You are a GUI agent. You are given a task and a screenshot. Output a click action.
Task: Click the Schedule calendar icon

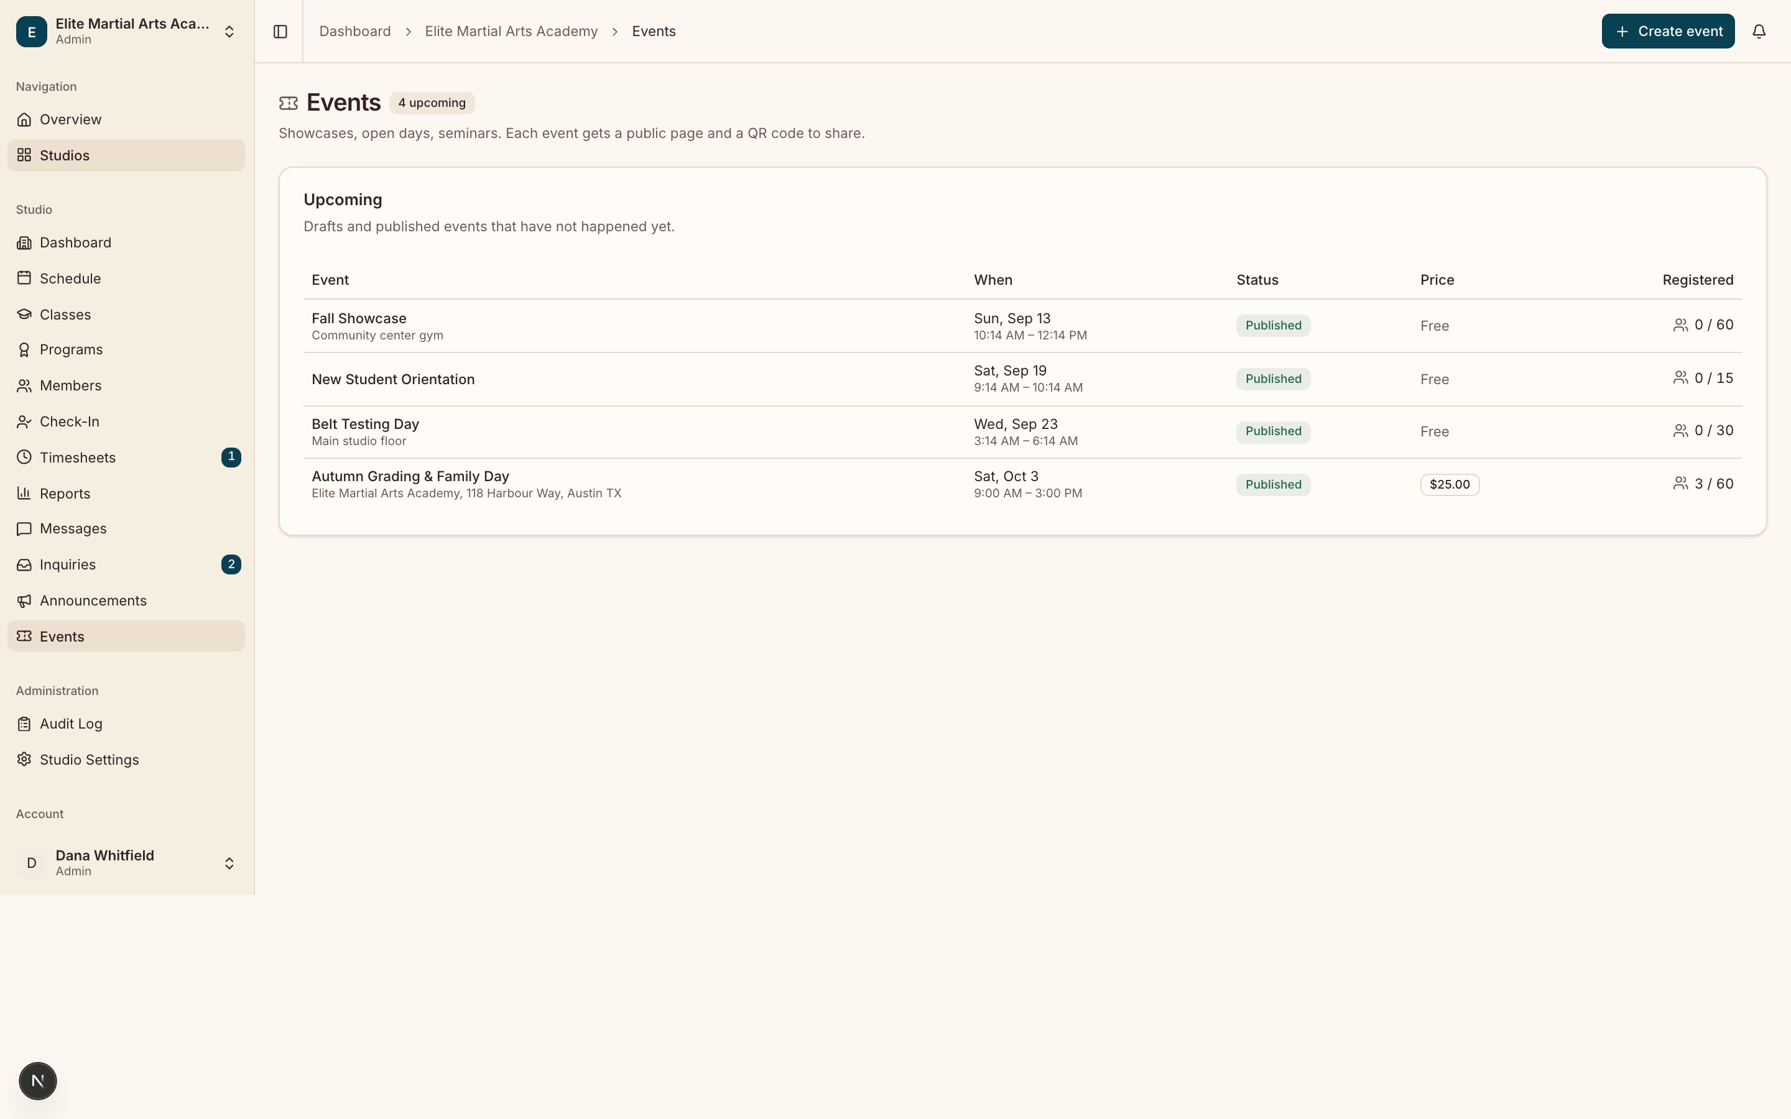pos(24,279)
